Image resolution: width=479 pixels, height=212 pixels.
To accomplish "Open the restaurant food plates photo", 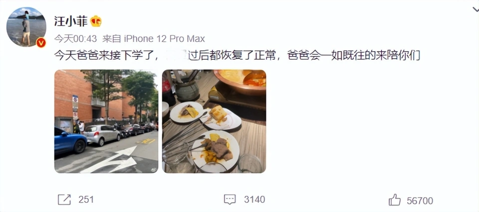I will coord(214,121).
